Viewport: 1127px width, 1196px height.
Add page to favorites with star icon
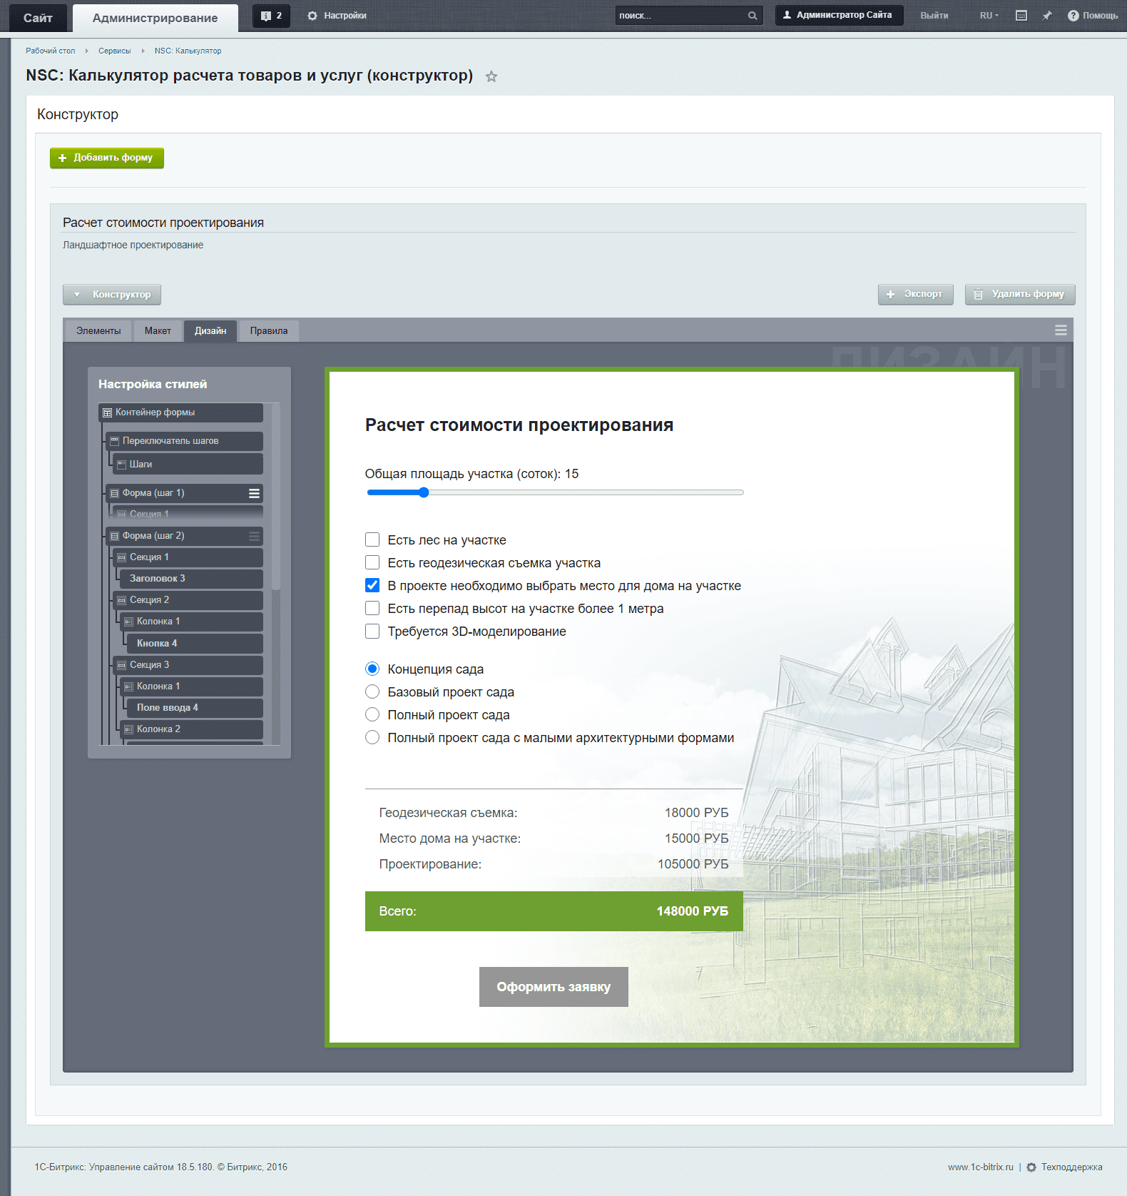[x=491, y=76]
